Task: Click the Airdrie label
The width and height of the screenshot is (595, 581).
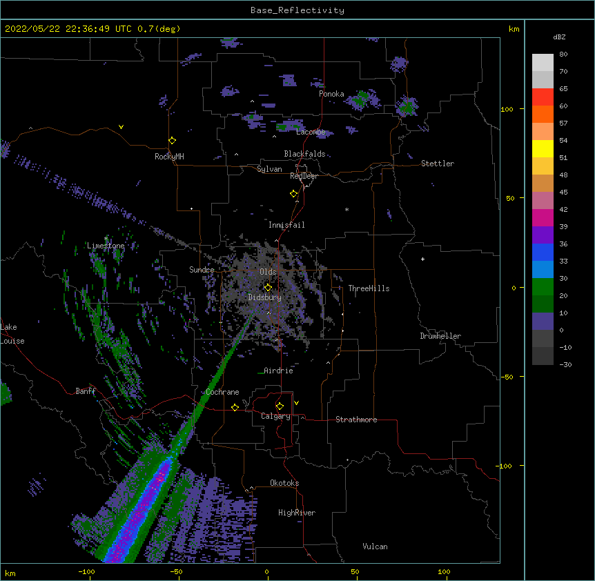Action: 278,371
